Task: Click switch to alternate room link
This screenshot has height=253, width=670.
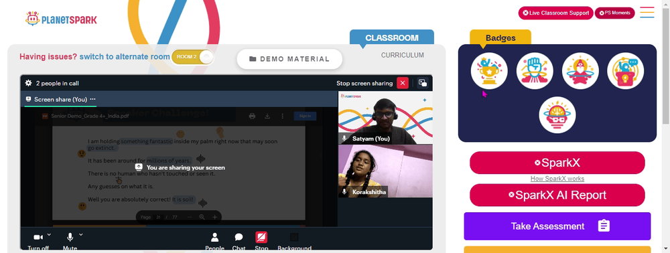Action: click(x=125, y=57)
